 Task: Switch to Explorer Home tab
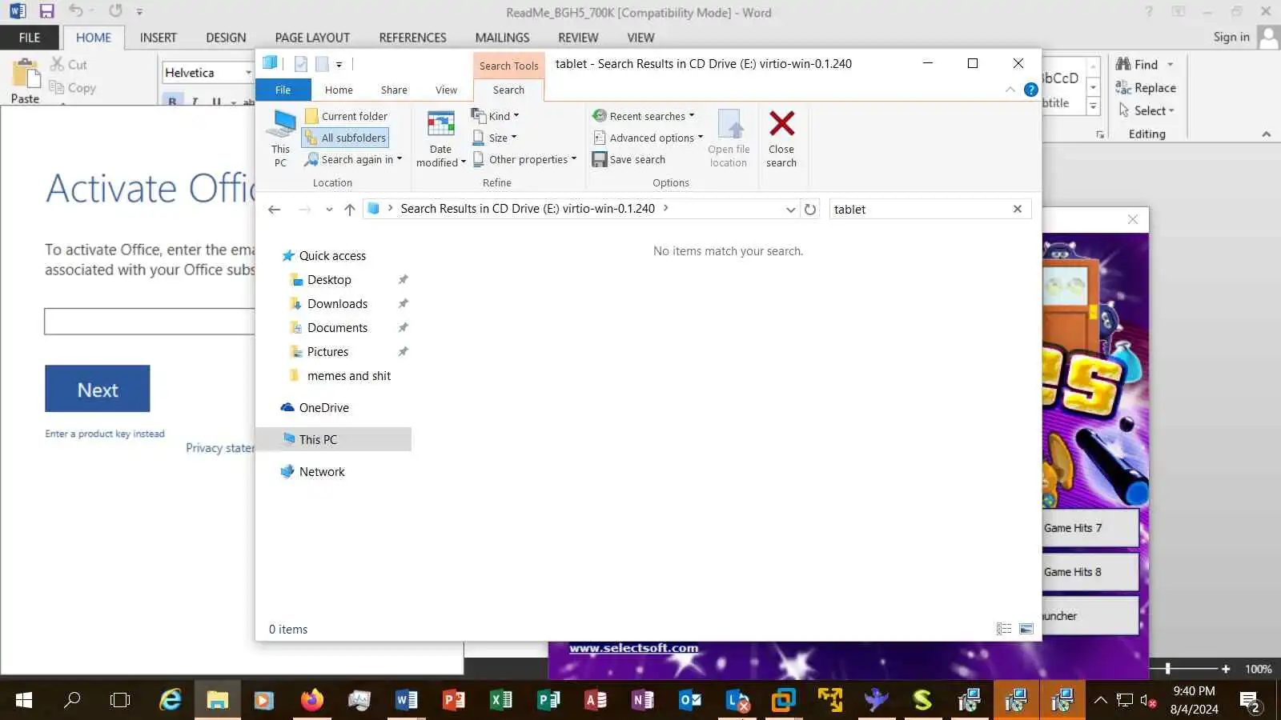pos(339,90)
